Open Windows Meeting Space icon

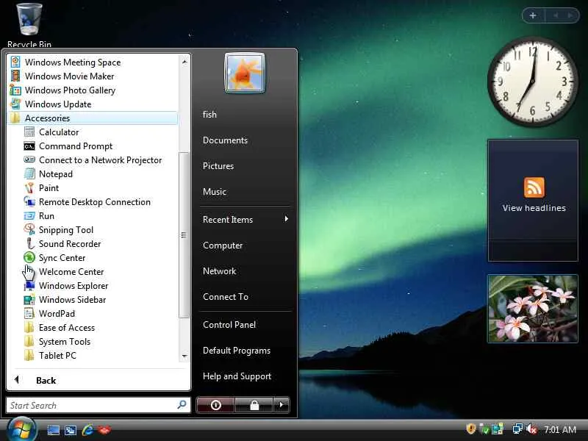click(15, 62)
